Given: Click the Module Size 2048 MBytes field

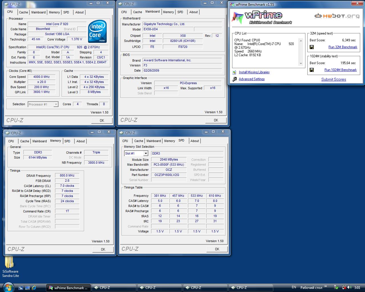Looking at the screenshot, I should [x=169, y=160].
